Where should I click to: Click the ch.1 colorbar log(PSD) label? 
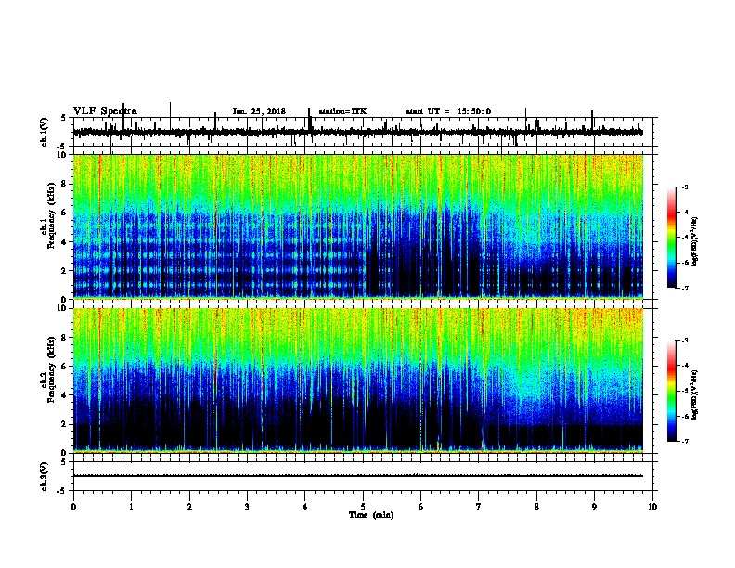click(x=695, y=242)
